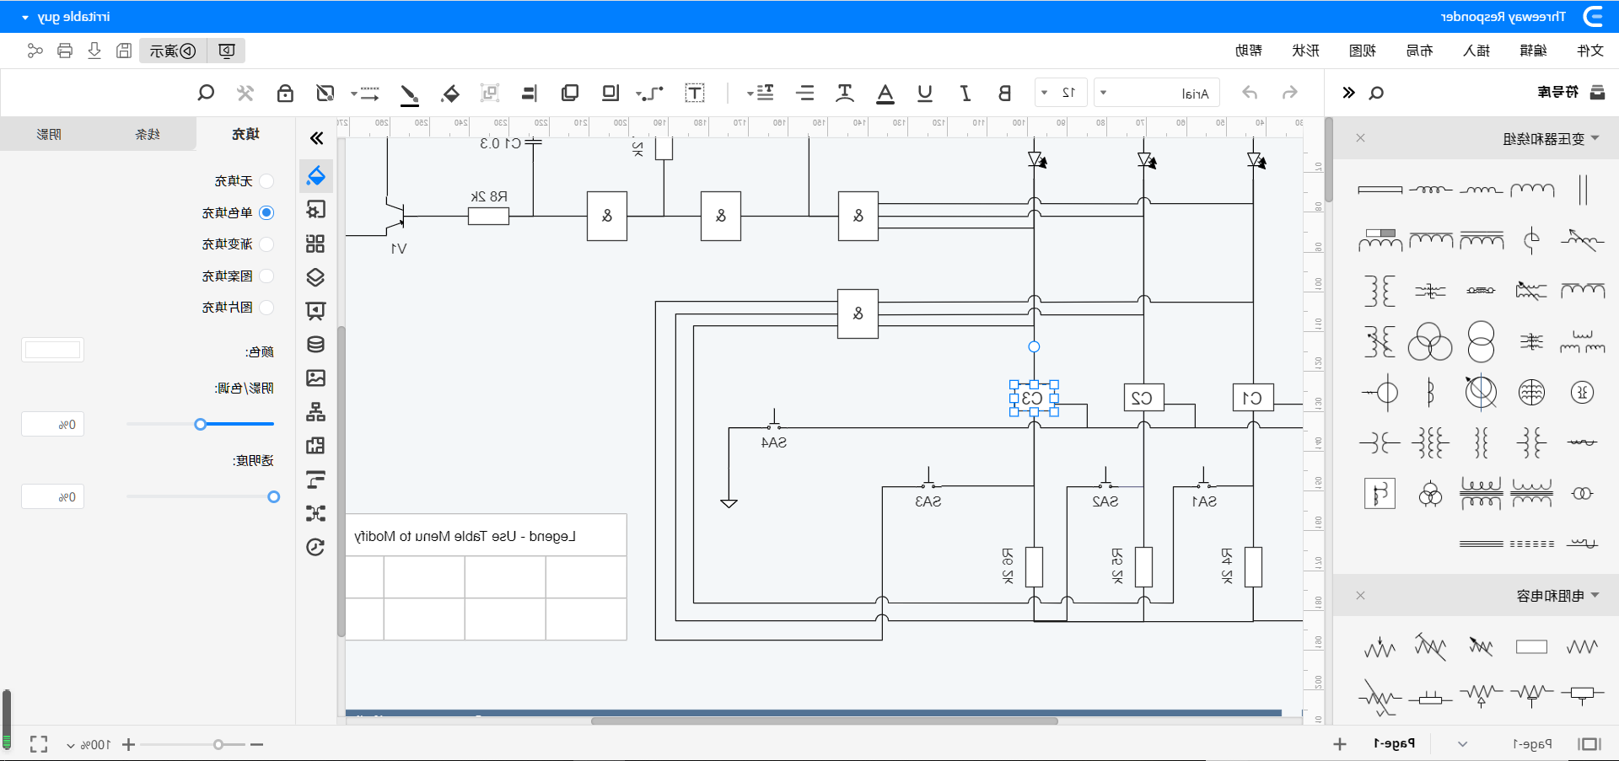Collapse the format panel with double chevron
This screenshot has width=1619, height=761.
pos(316,138)
